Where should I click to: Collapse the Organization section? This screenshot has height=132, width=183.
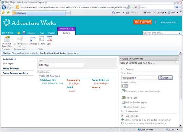click(x=122, y=116)
